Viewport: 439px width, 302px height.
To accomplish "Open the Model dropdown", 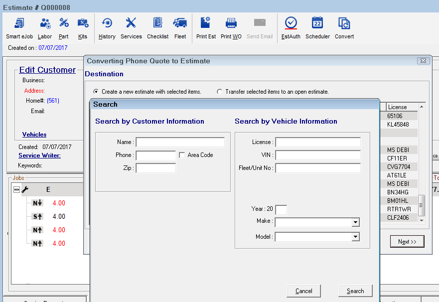I will coord(355,236).
